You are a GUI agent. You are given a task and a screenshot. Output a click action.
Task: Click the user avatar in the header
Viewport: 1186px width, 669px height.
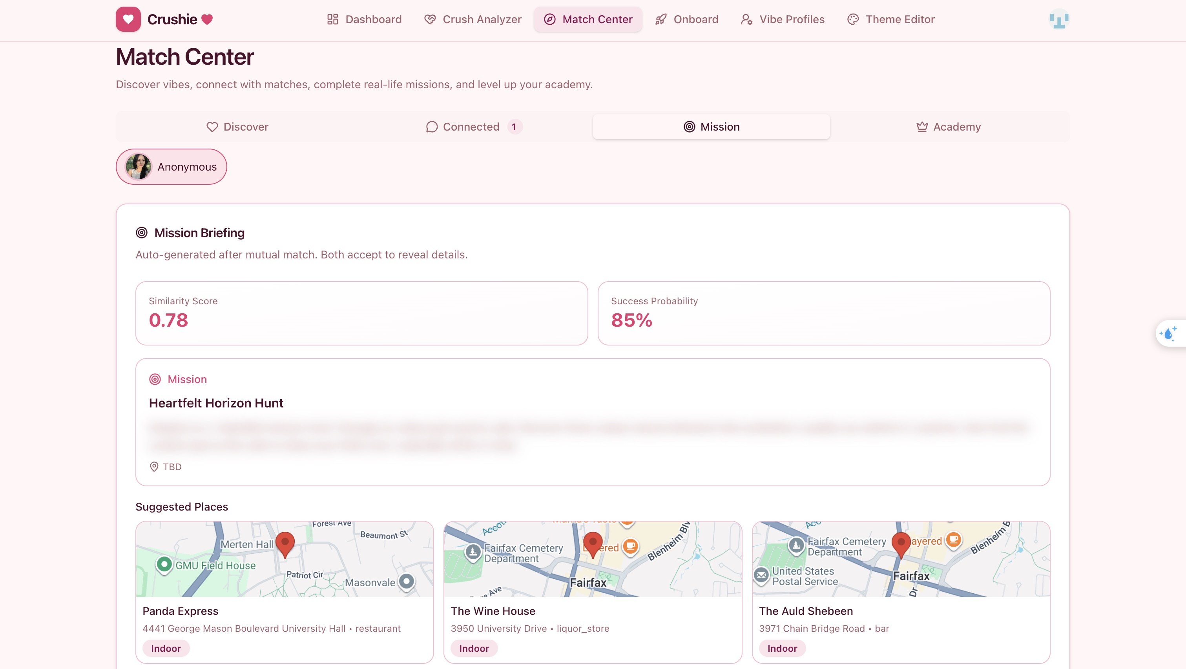tap(1058, 19)
